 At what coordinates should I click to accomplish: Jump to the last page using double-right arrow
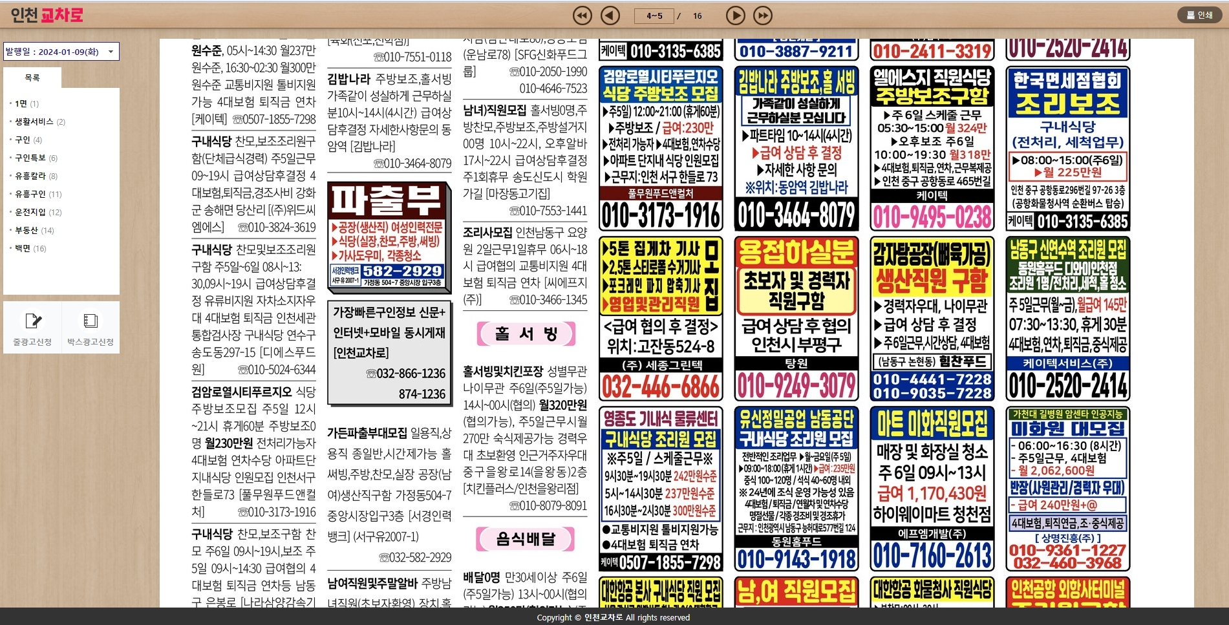763,16
